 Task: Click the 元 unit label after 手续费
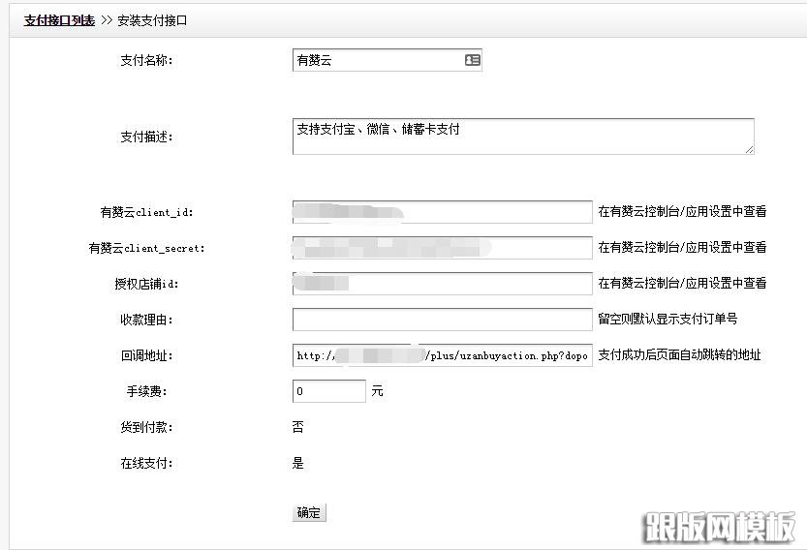pyautogui.click(x=377, y=392)
